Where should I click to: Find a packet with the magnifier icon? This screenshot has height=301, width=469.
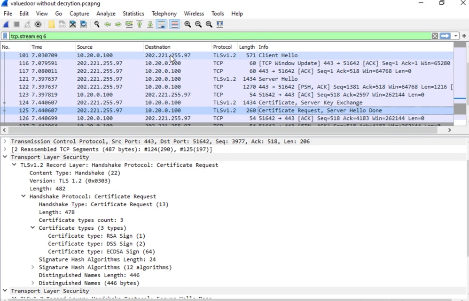pos(97,24)
